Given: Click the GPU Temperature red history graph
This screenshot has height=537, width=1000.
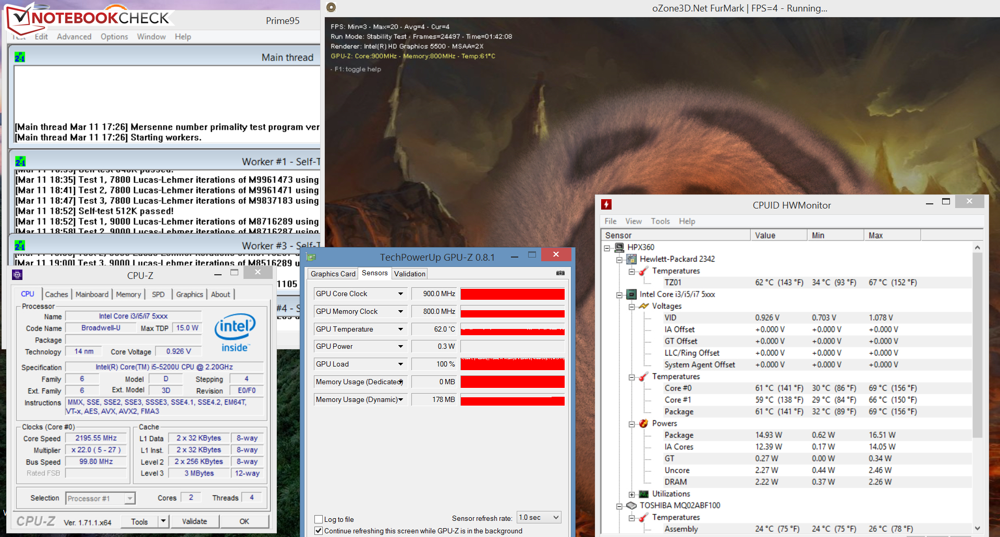Looking at the screenshot, I should click(x=513, y=329).
